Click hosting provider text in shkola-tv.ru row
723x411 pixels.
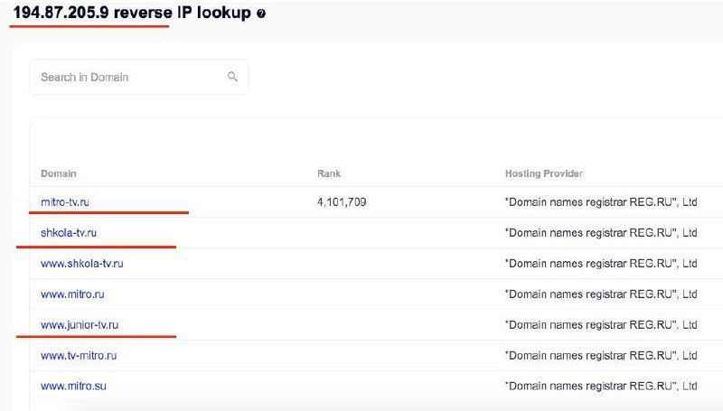click(601, 233)
